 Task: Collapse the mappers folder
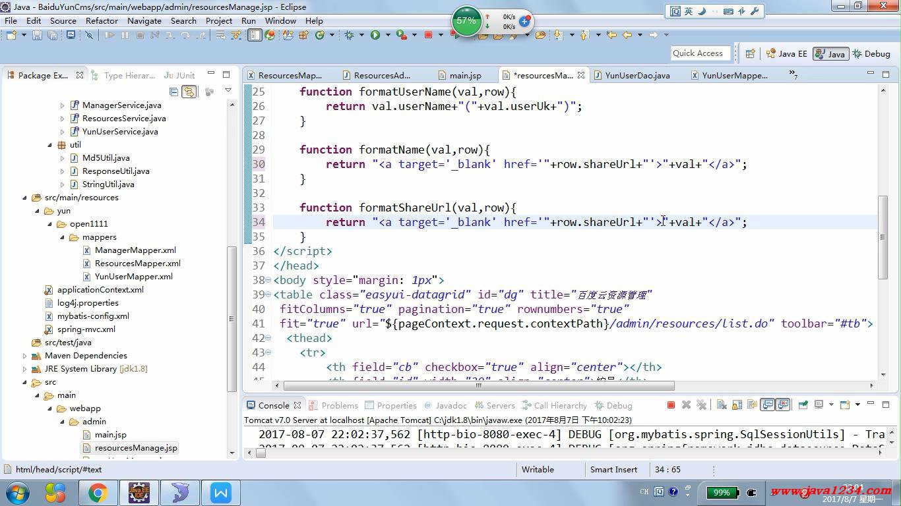pos(63,237)
